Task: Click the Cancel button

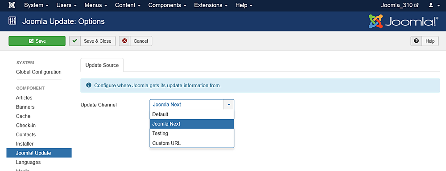Action: pos(136,41)
